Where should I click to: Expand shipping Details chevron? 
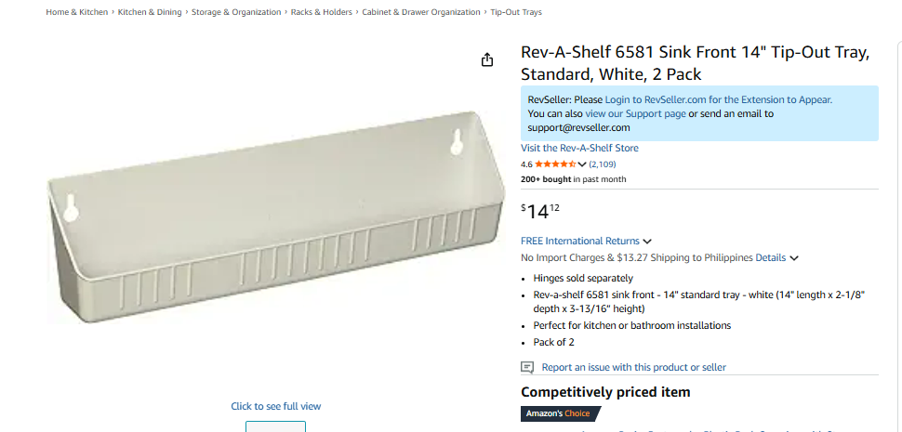[794, 258]
